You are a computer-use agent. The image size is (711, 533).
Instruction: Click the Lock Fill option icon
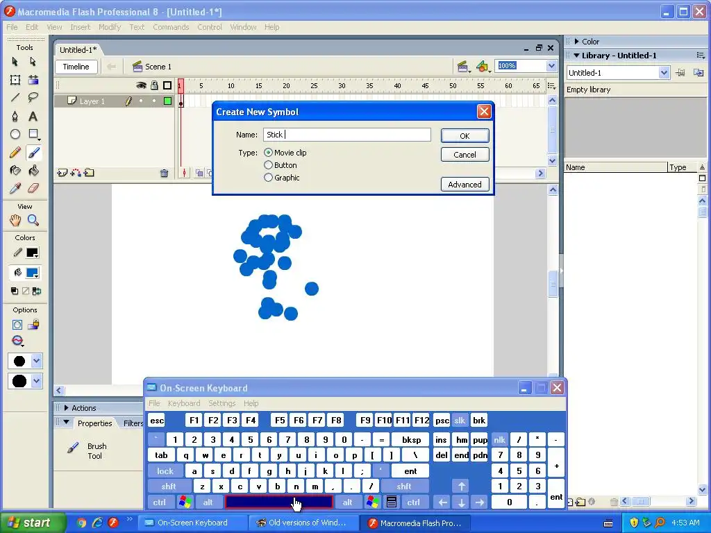click(33, 325)
